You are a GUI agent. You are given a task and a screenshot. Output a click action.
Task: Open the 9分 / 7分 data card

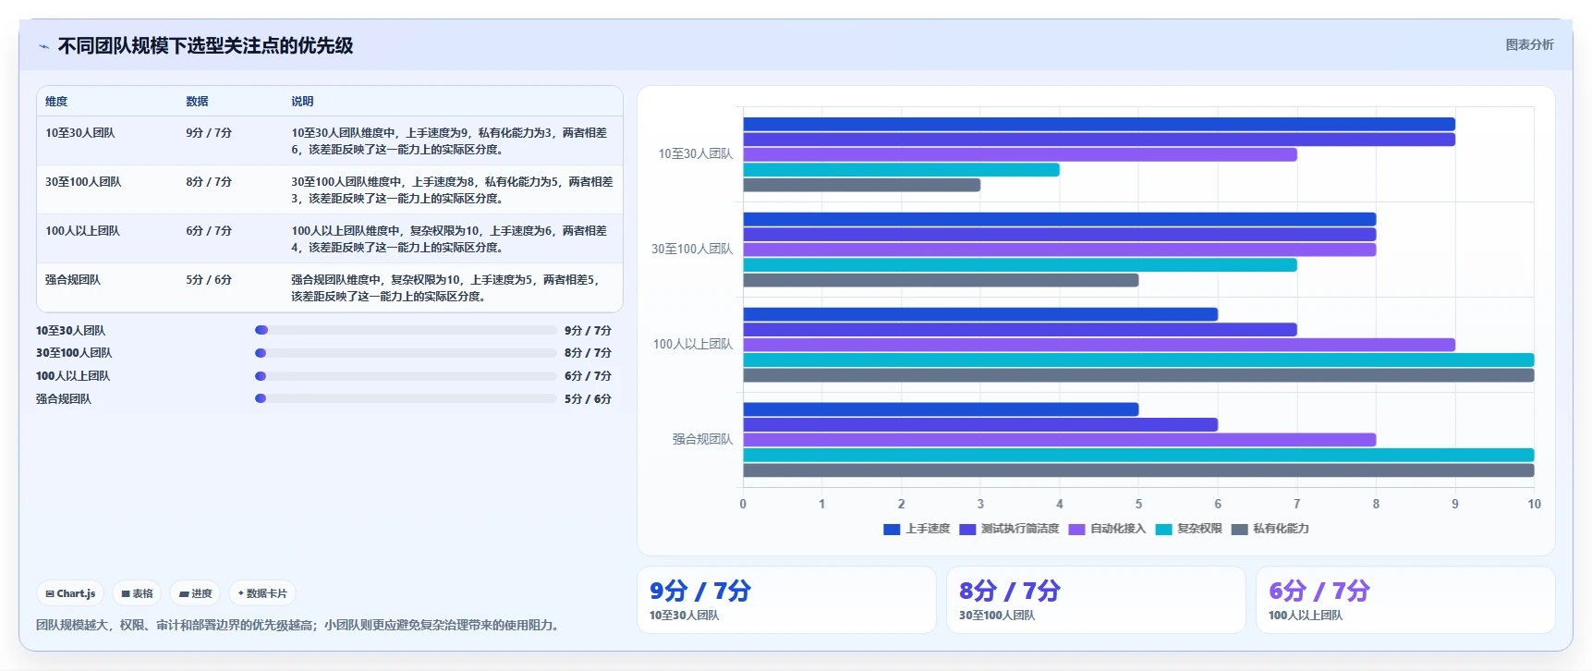point(786,600)
